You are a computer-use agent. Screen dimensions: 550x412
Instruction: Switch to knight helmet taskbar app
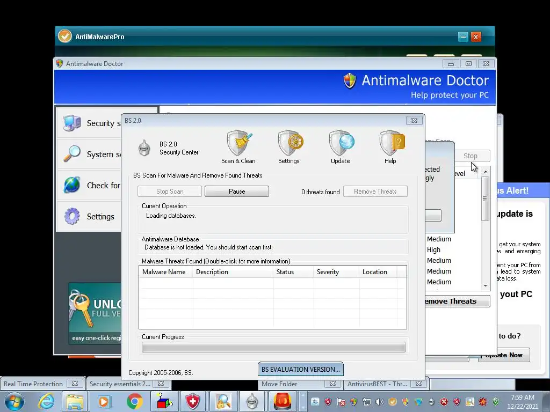coord(252,401)
